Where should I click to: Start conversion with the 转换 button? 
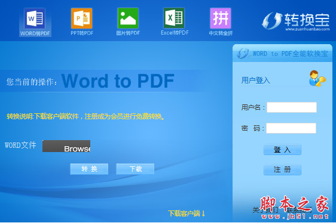coord(89,169)
